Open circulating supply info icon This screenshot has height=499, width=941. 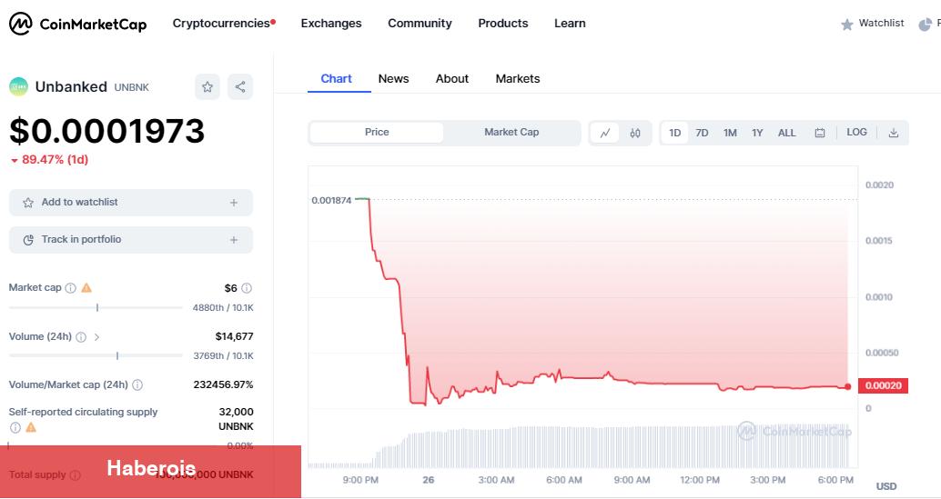(15, 428)
